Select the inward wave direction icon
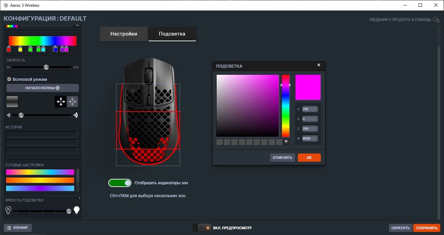Viewport: 444px width, 235px height. click(73, 101)
